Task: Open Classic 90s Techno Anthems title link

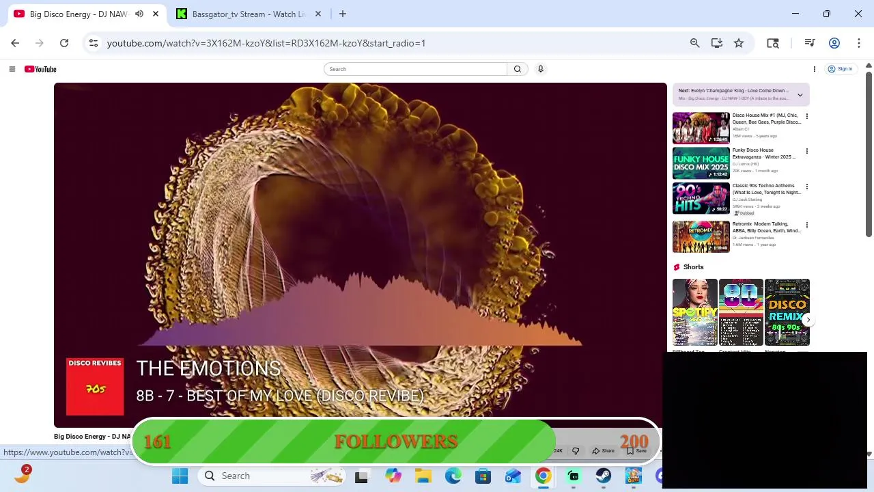Action: [766, 189]
